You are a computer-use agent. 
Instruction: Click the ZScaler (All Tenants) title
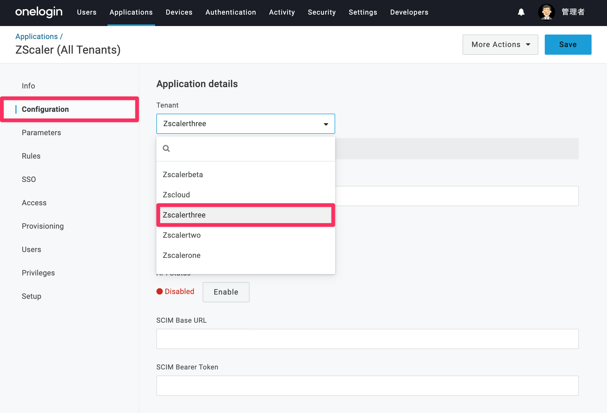(68, 50)
